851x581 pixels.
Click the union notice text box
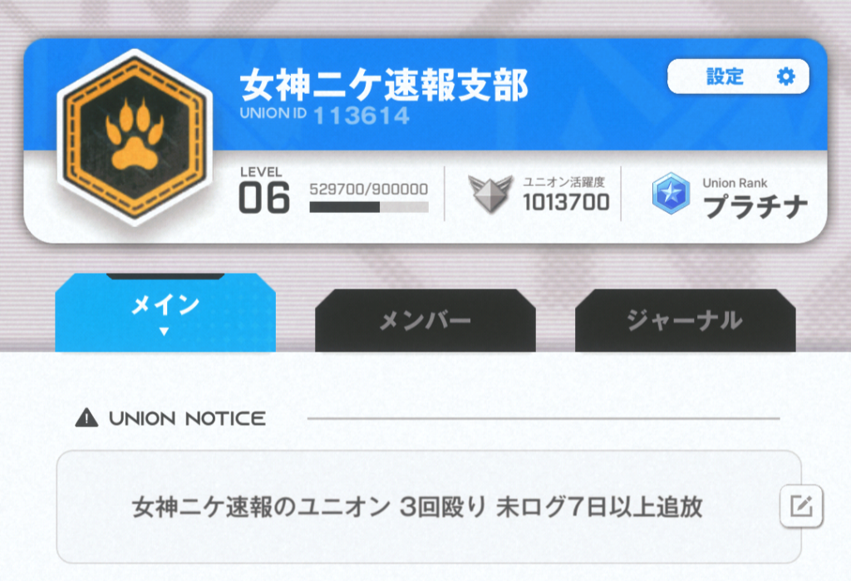click(x=429, y=507)
